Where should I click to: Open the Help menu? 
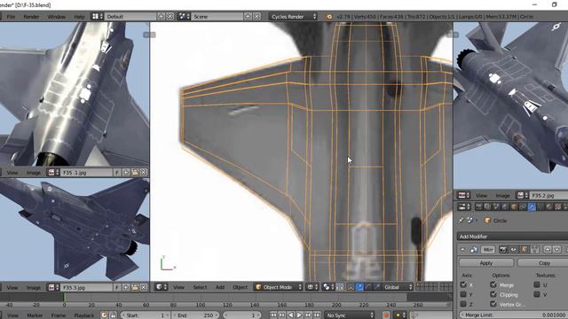pyautogui.click(x=79, y=17)
